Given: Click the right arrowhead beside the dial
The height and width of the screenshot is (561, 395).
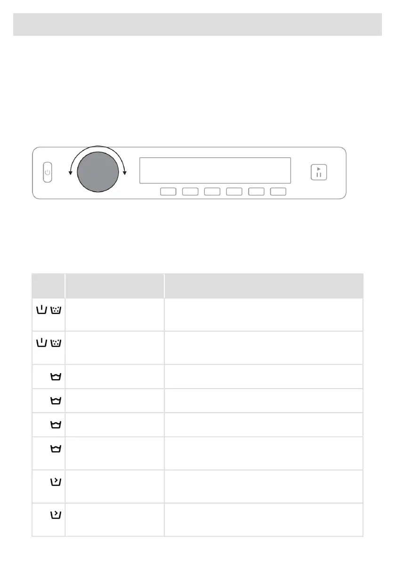Looking at the screenshot, I should pyautogui.click(x=125, y=172).
